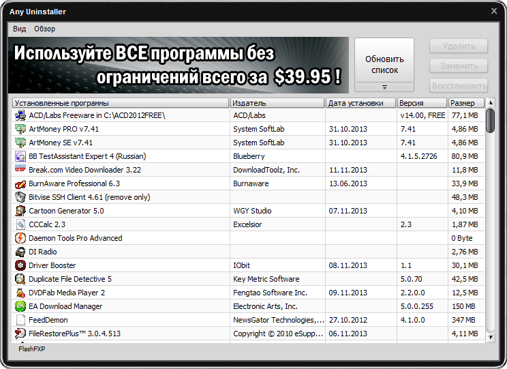Click the FileRestorePlus icon
The image size is (507, 369).
click(20, 334)
